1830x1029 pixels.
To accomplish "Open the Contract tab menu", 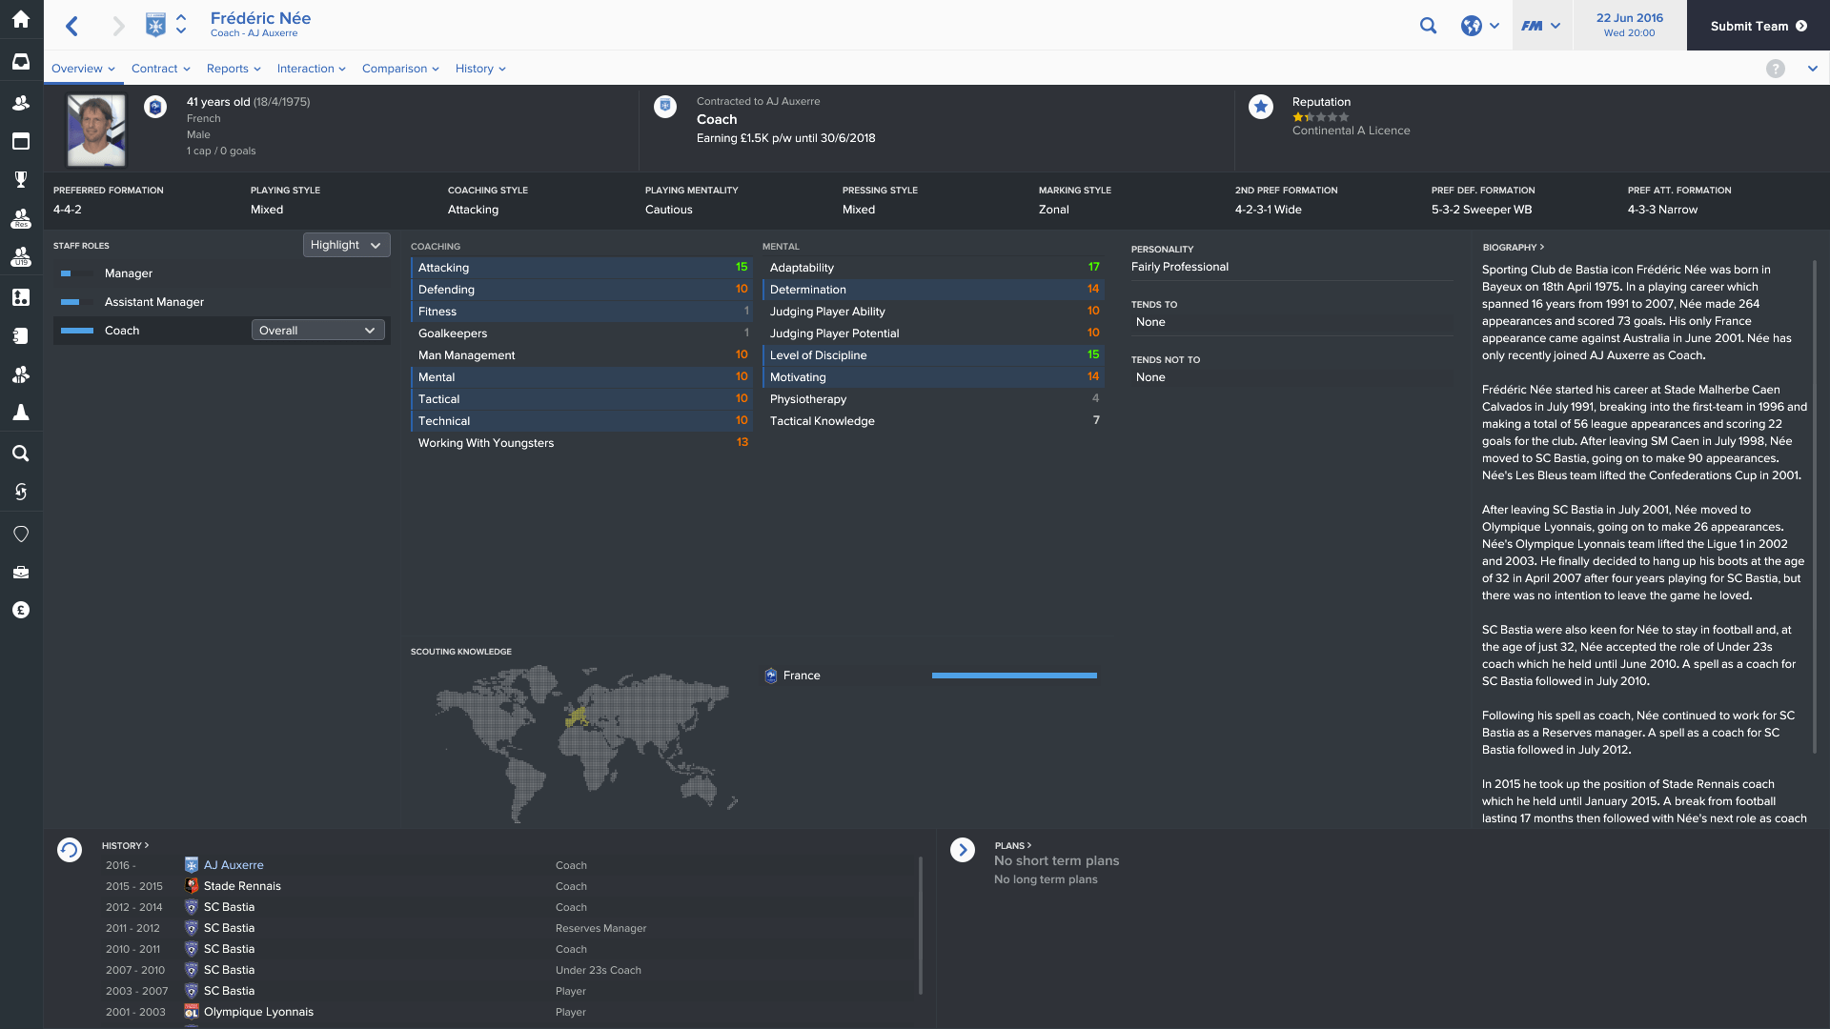I will point(160,69).
